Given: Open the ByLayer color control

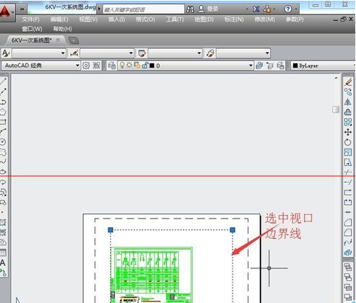Looking at the screenshot, I should tap(323, 66).
